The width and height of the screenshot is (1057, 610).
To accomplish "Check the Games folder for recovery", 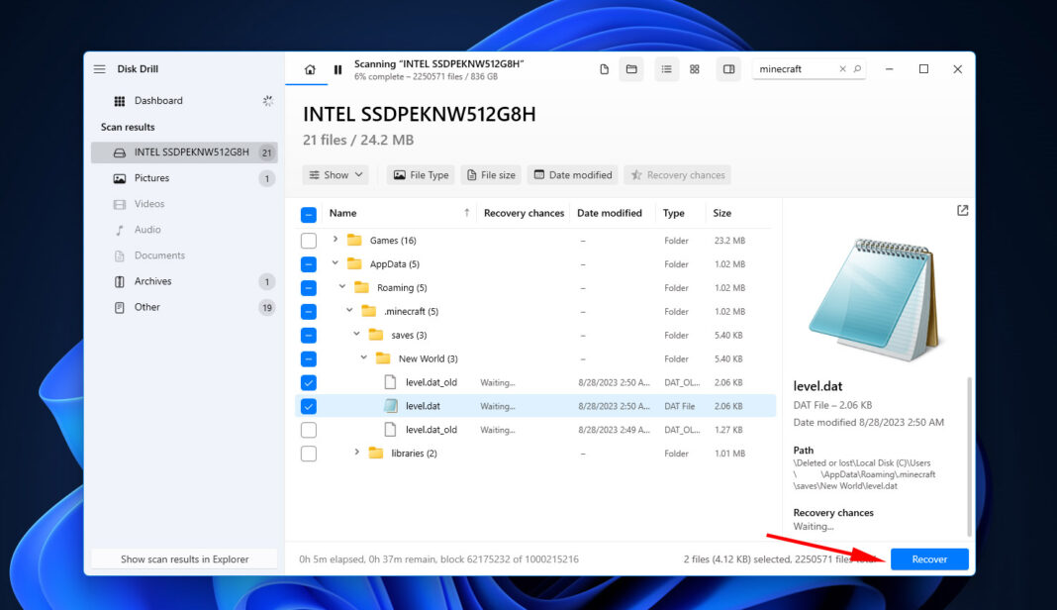I will [x=309, y=240].
